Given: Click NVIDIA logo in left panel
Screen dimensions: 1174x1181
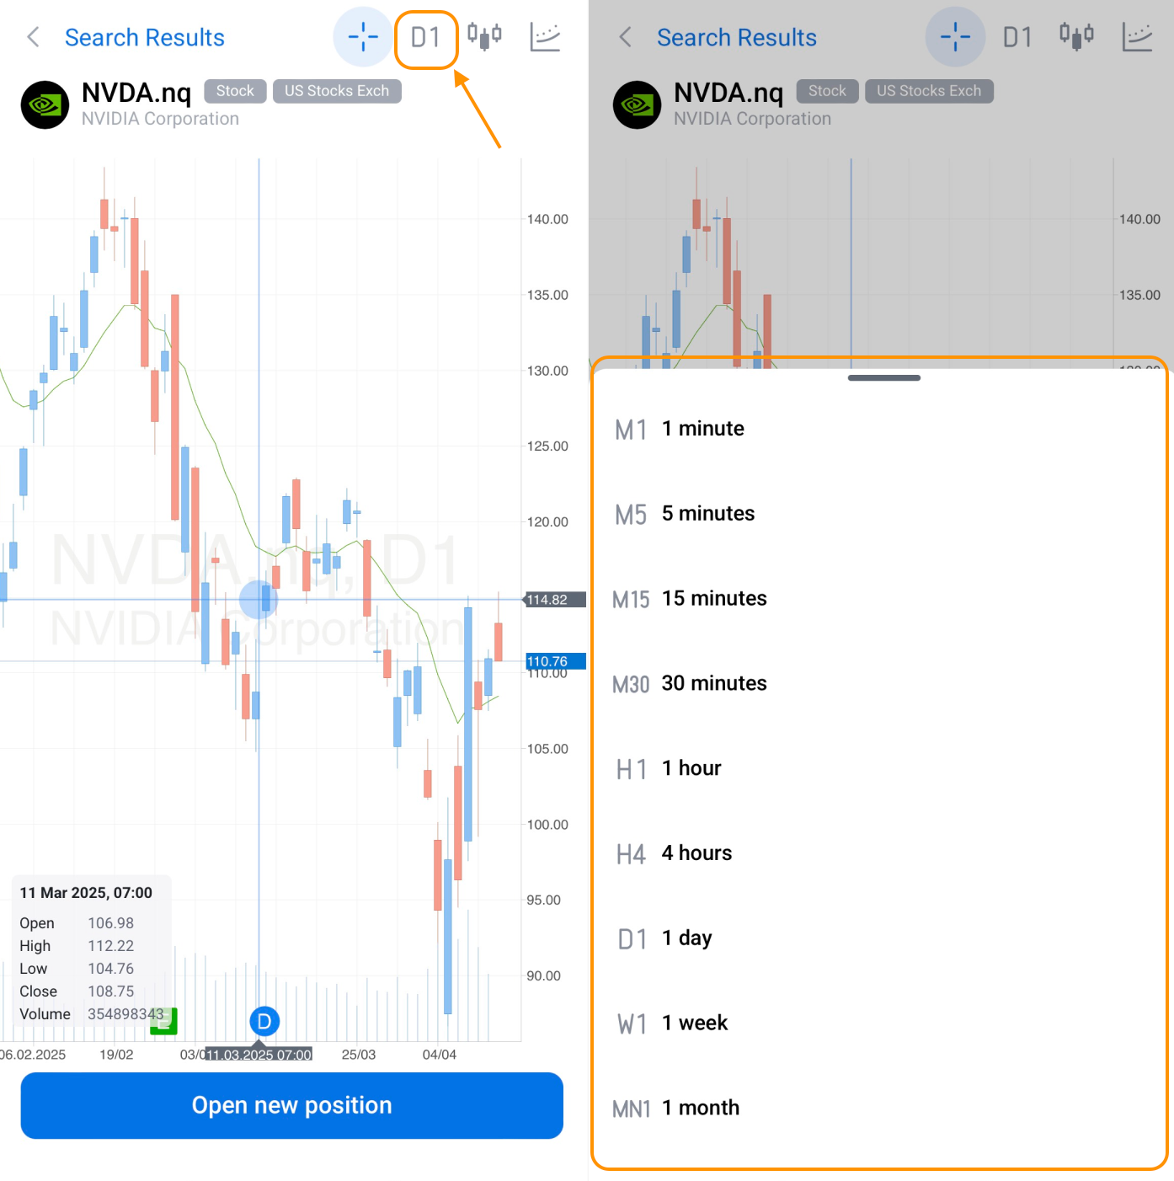Looking at the screenshot, I should pos(45,104).
